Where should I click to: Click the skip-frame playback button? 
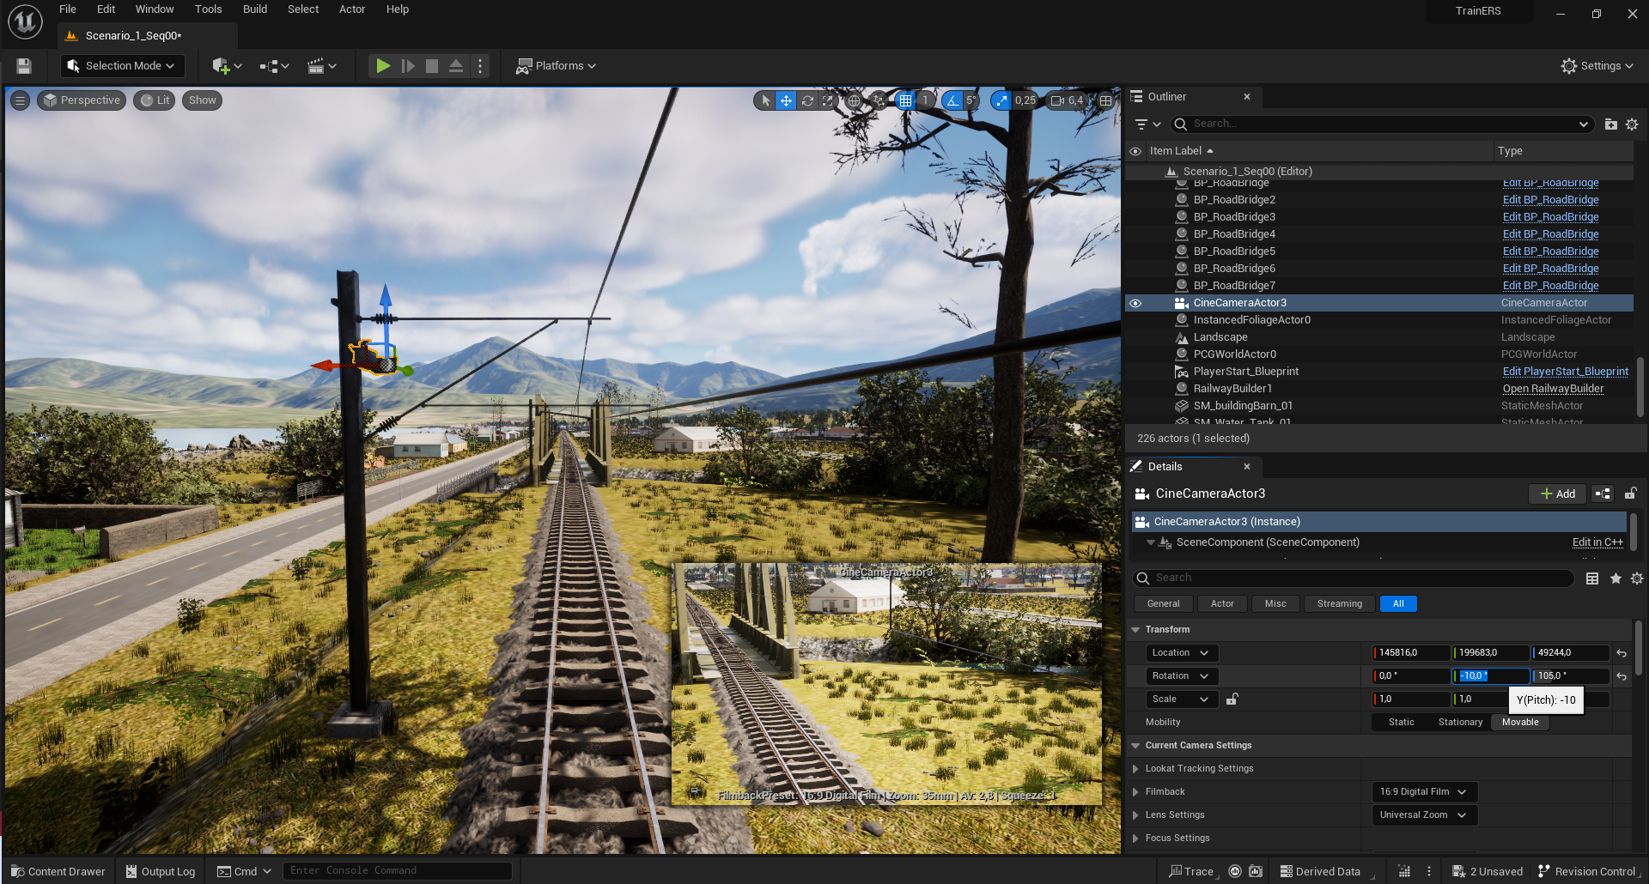click(x=408, y=66)
